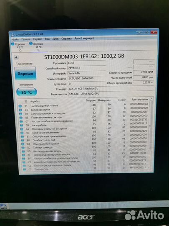
Task: Click status icon for BC command timeout
Action: pyautogui.click(x=23, y=148)
